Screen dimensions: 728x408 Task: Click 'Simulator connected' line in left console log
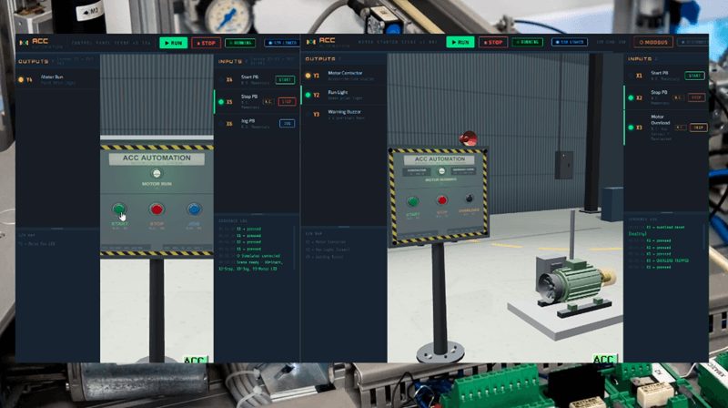pos(258,256)
